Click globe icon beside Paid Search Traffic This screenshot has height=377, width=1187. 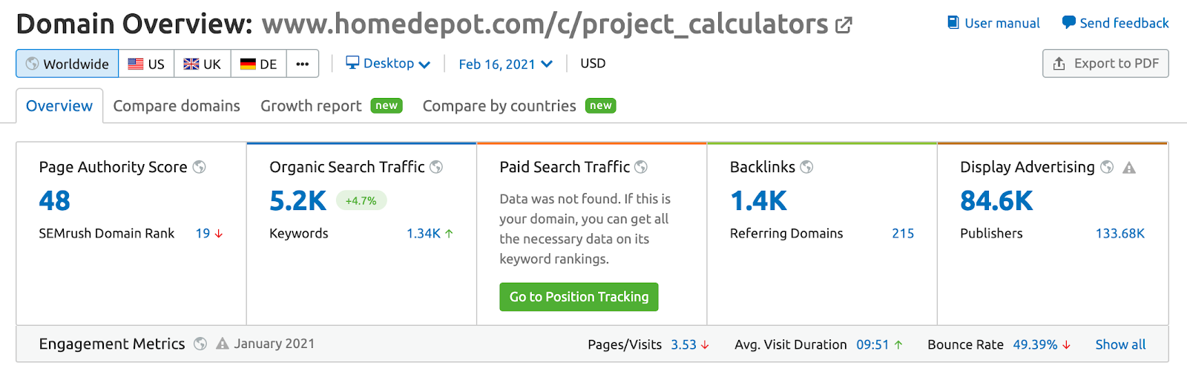641,167
